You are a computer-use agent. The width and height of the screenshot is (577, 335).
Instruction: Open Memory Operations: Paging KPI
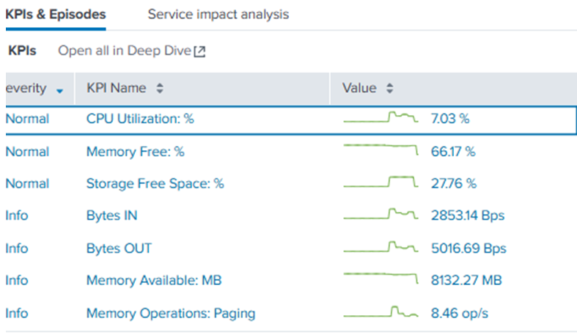click(171, 314)
